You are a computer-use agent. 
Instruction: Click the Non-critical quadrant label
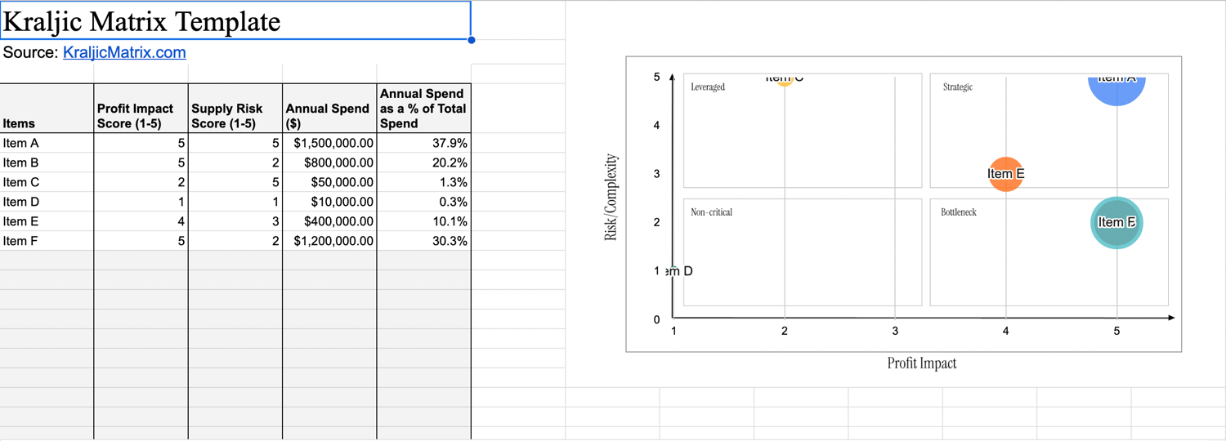[x=711, y=212]
